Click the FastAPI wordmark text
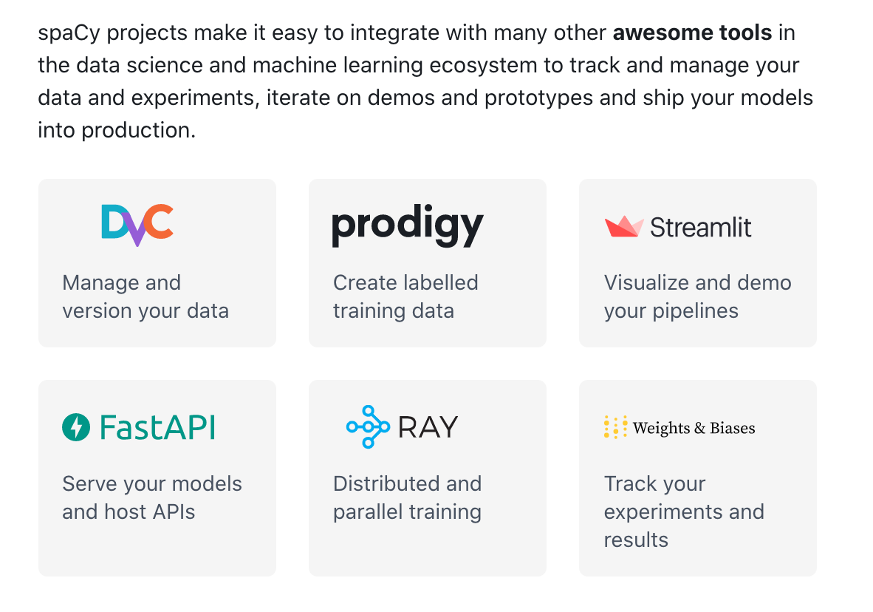Screen dimensions: 873x612 tap(157, 427)
